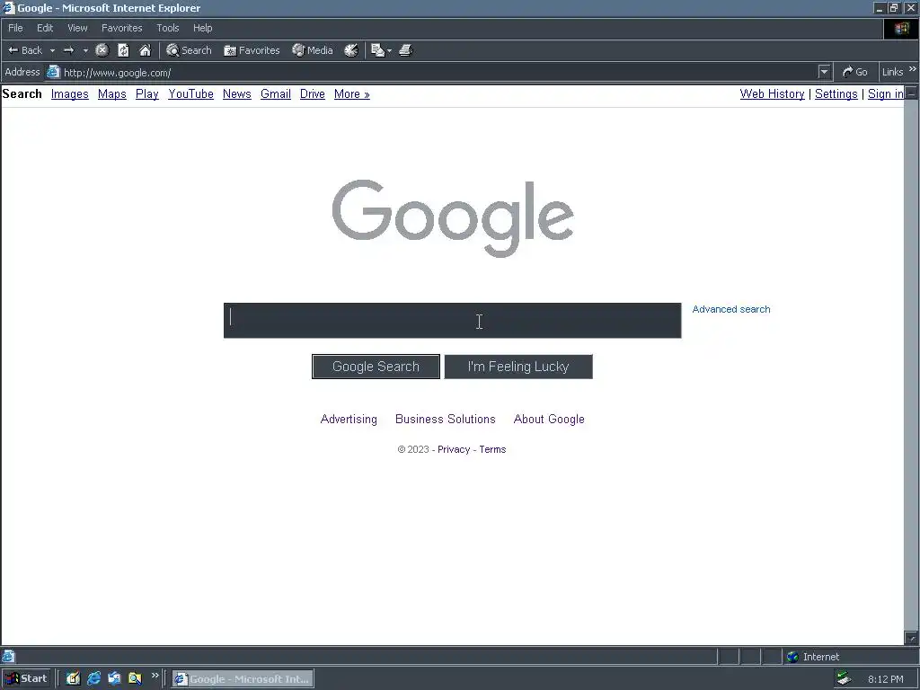Screen dimensions: 920x690
Task: Open the Forward history dropdown arrow
Action: tap(85, 50)
